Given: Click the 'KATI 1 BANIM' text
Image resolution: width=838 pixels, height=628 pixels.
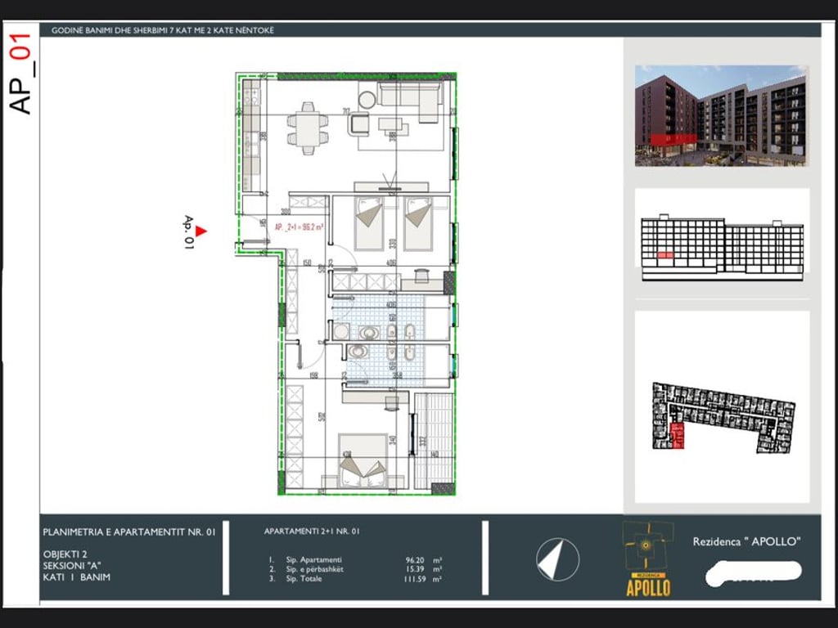Looking at the screenshot, I should tap(76, 577).
